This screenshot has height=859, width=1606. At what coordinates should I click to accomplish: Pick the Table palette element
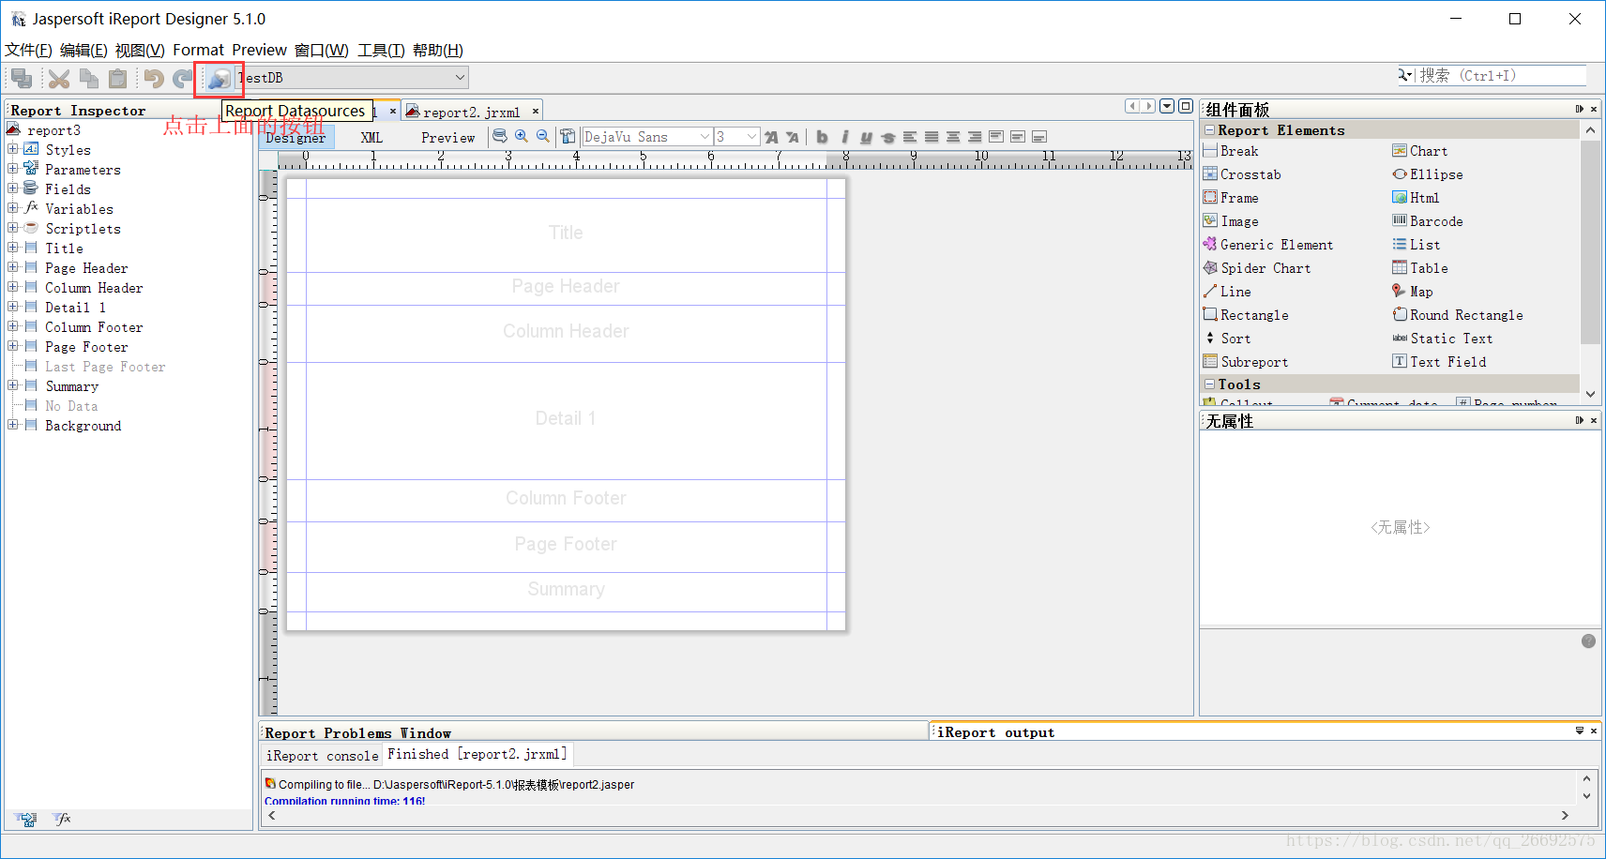[x=1419, y=268]
